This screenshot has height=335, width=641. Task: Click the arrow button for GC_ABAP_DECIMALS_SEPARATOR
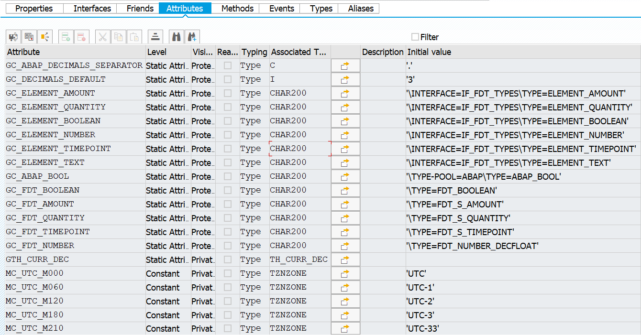[345, 65]
